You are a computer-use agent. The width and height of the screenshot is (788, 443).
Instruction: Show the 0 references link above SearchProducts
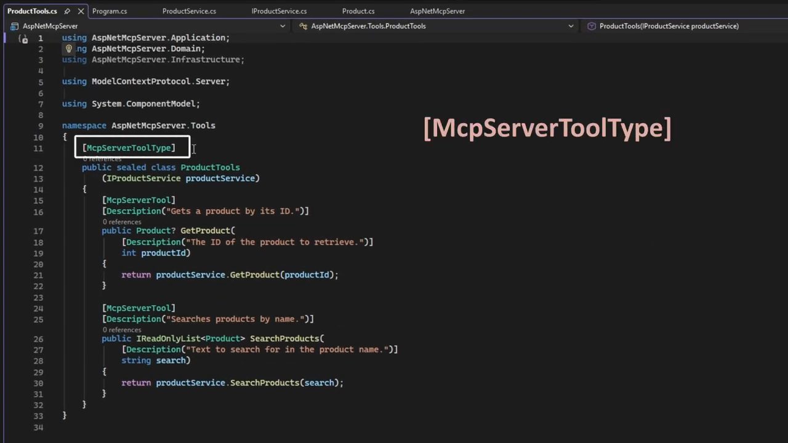pyautogui.click(x=122, y=330)
